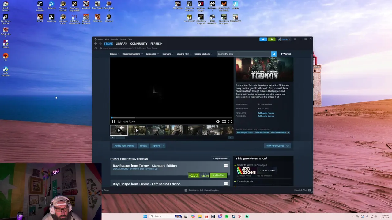This screenshot has width=392, height=220.
Task: Click View Your Queue
Action: pyautogui.click(x=277, y=146)
